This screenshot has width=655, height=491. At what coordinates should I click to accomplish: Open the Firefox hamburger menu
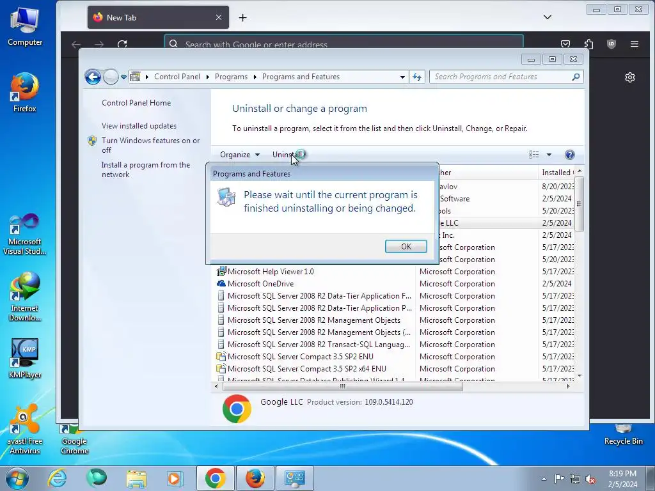pyautogui.click(x=634, y=44)
